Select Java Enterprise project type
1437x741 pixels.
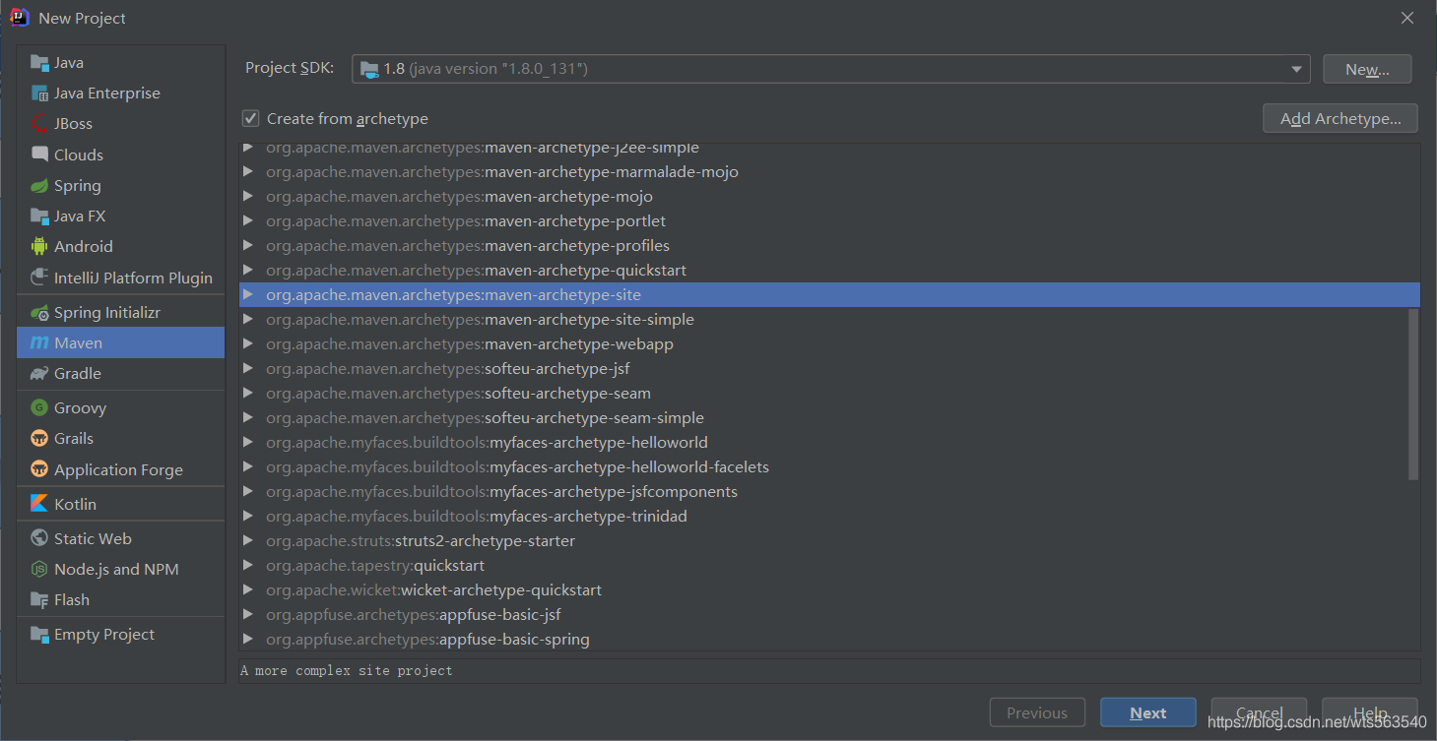121,93
